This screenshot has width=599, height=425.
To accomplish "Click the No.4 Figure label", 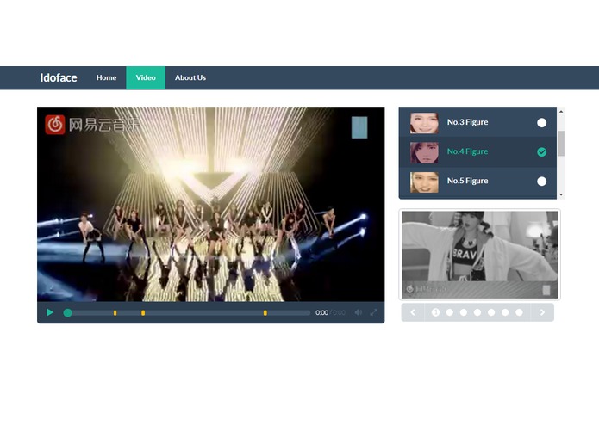I will [468, 151].
